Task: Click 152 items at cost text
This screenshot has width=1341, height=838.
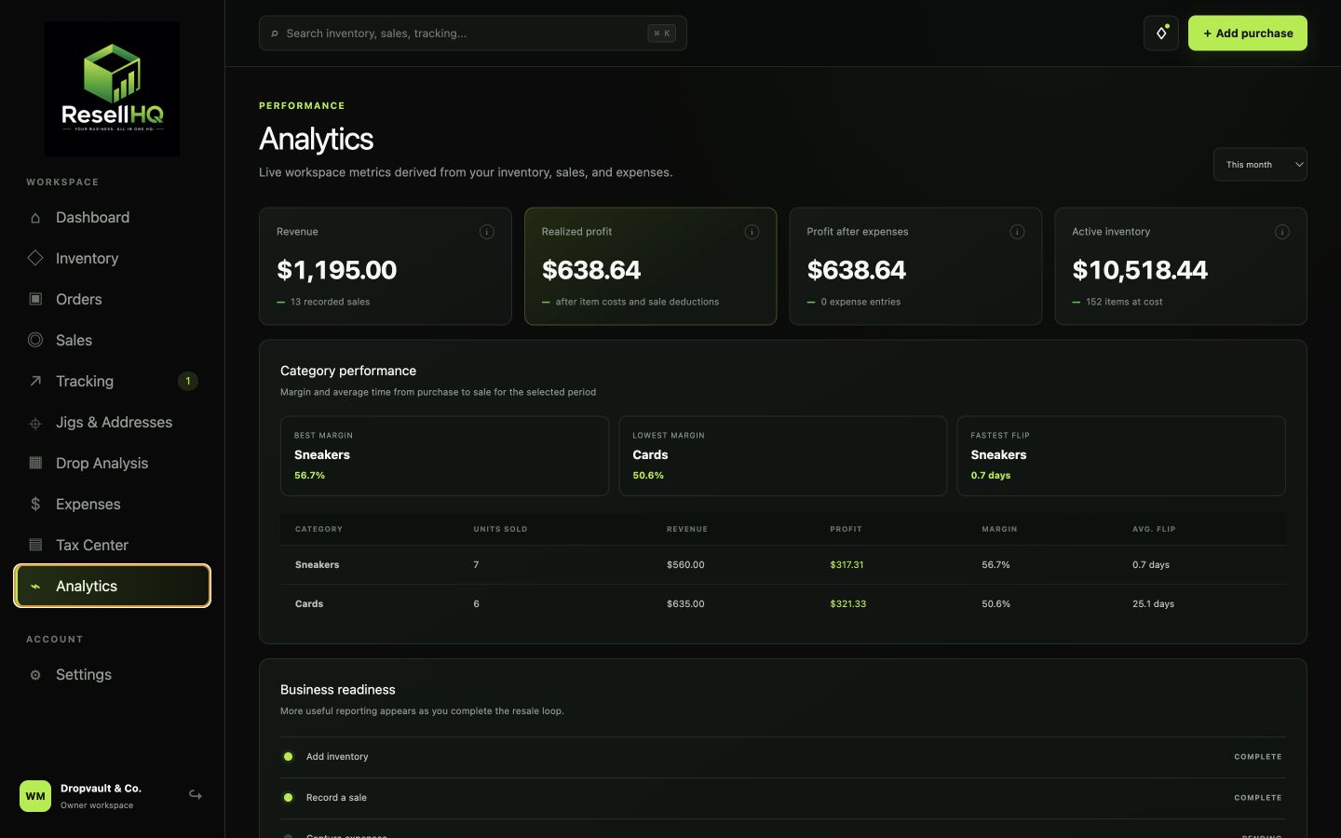Action: tap(1124, 302)
